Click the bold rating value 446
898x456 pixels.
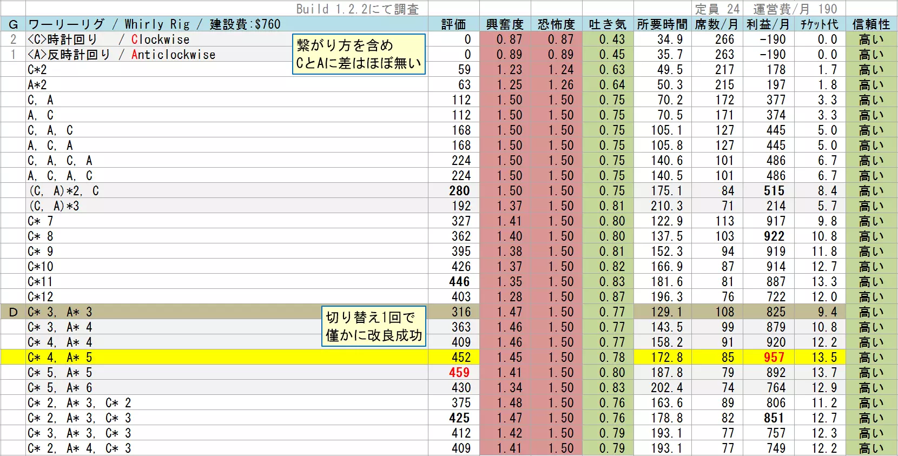click(460, 282)
